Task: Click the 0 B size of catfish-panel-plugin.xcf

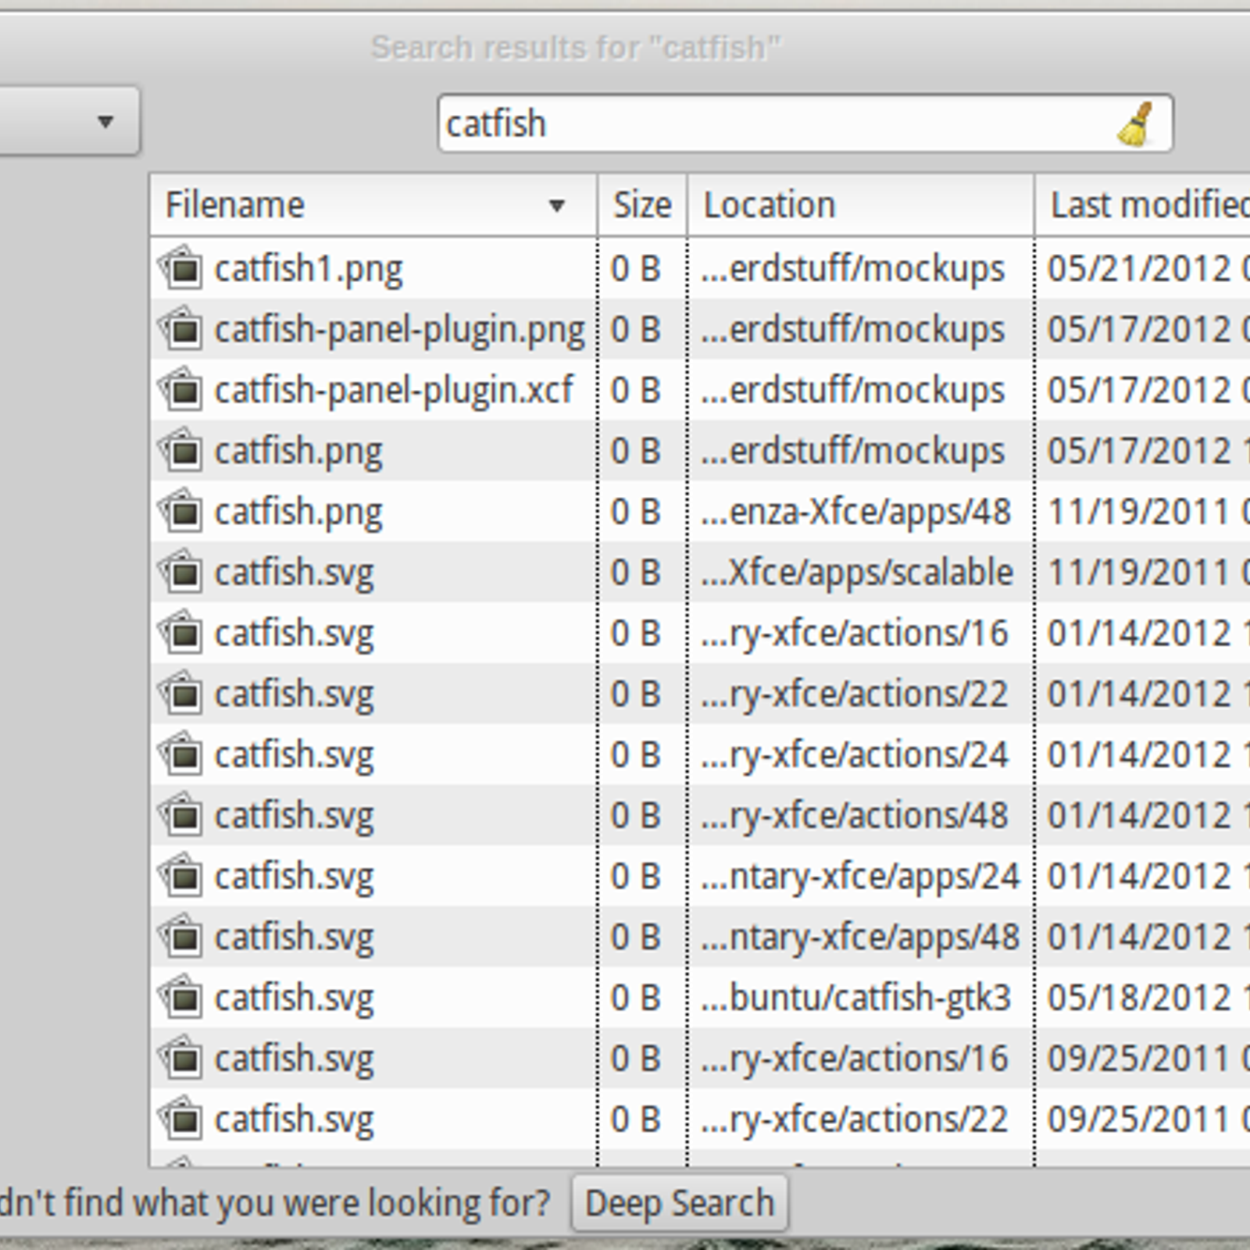Action: pos(636,391)
